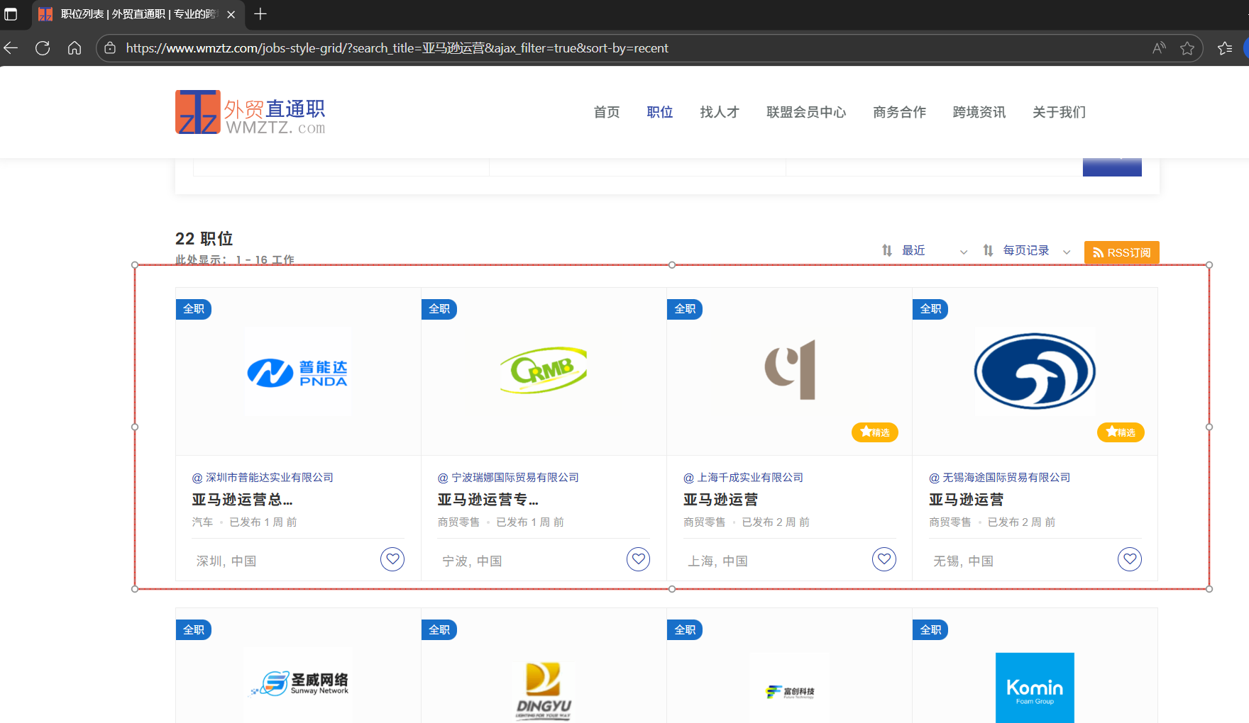Viewport: 1249px width, 723px height.
Task: View site info lock icon in address bar
Action: [110, 48]
